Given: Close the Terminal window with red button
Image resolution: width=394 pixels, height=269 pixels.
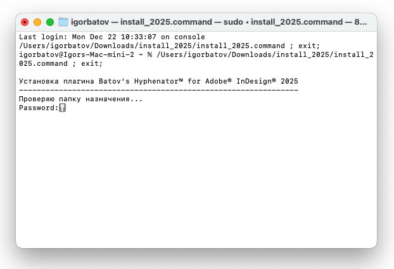Looking at the screenshot, I should click(x=25, y=22).
